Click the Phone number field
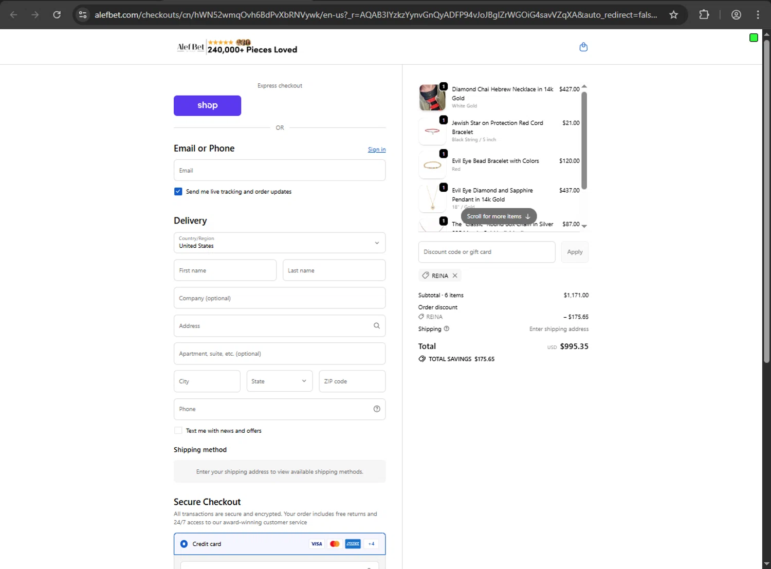771x569 pixels. click(x=280, y=409)
